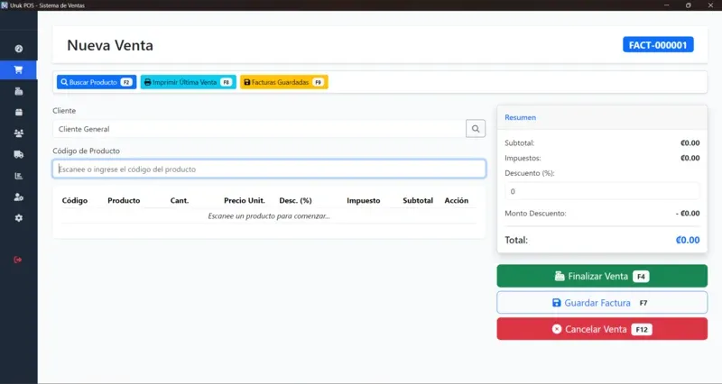Click the Precio Unit. column header

245,200
